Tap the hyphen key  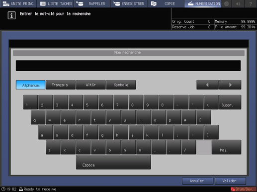click(181, 102)
